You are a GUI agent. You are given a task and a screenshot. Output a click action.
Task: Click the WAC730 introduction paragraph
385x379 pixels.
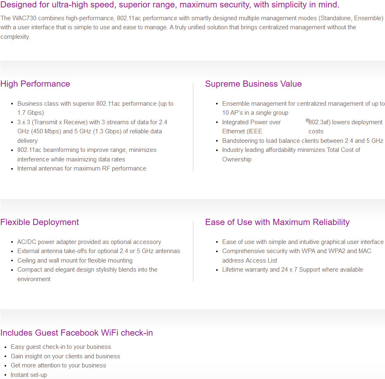192,27
